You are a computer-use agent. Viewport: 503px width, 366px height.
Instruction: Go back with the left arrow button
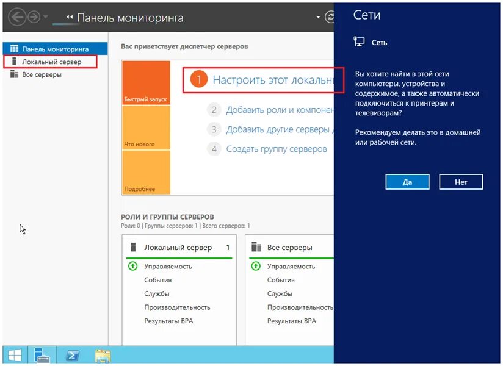tap(16, 16)
